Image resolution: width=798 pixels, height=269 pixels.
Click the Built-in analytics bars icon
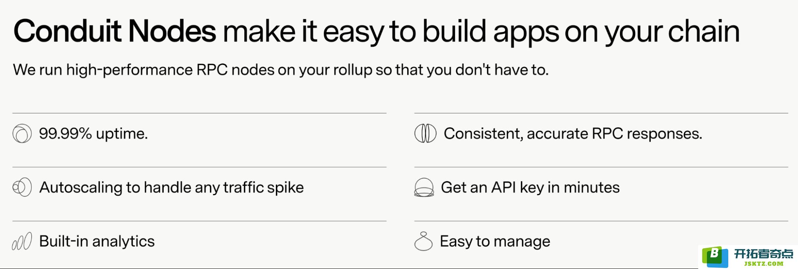(22, 241)
